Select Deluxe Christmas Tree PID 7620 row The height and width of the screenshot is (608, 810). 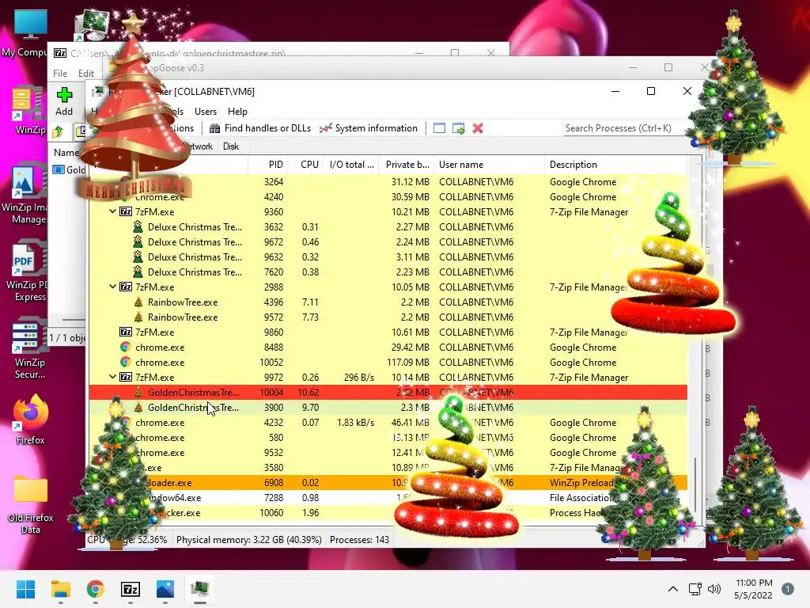[x=388, y=272]
